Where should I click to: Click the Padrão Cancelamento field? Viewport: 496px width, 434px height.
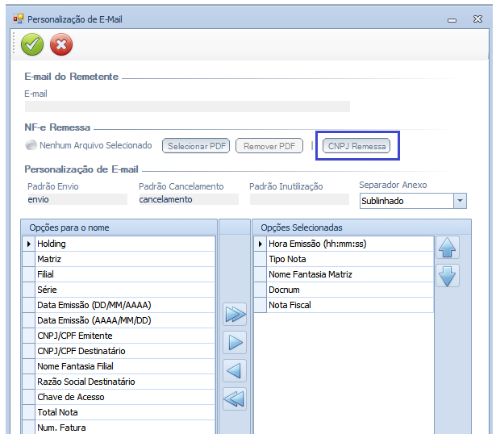point(189,199)
